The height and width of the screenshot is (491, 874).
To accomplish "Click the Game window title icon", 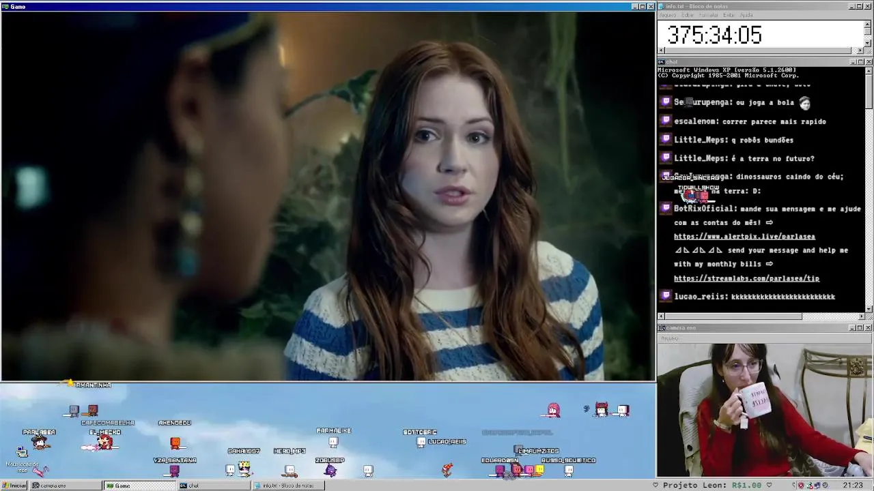I will pyautogui.click(x=5, y=7).
